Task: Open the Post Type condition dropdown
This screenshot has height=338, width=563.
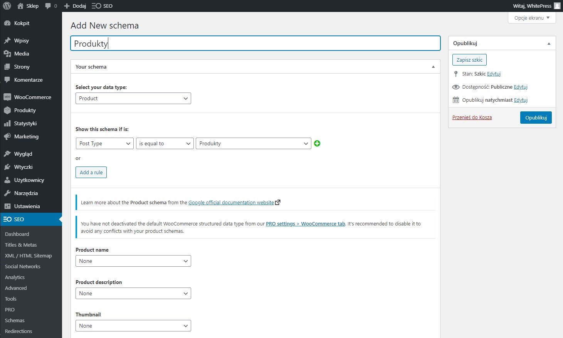Action: click(x=105, y=143)
